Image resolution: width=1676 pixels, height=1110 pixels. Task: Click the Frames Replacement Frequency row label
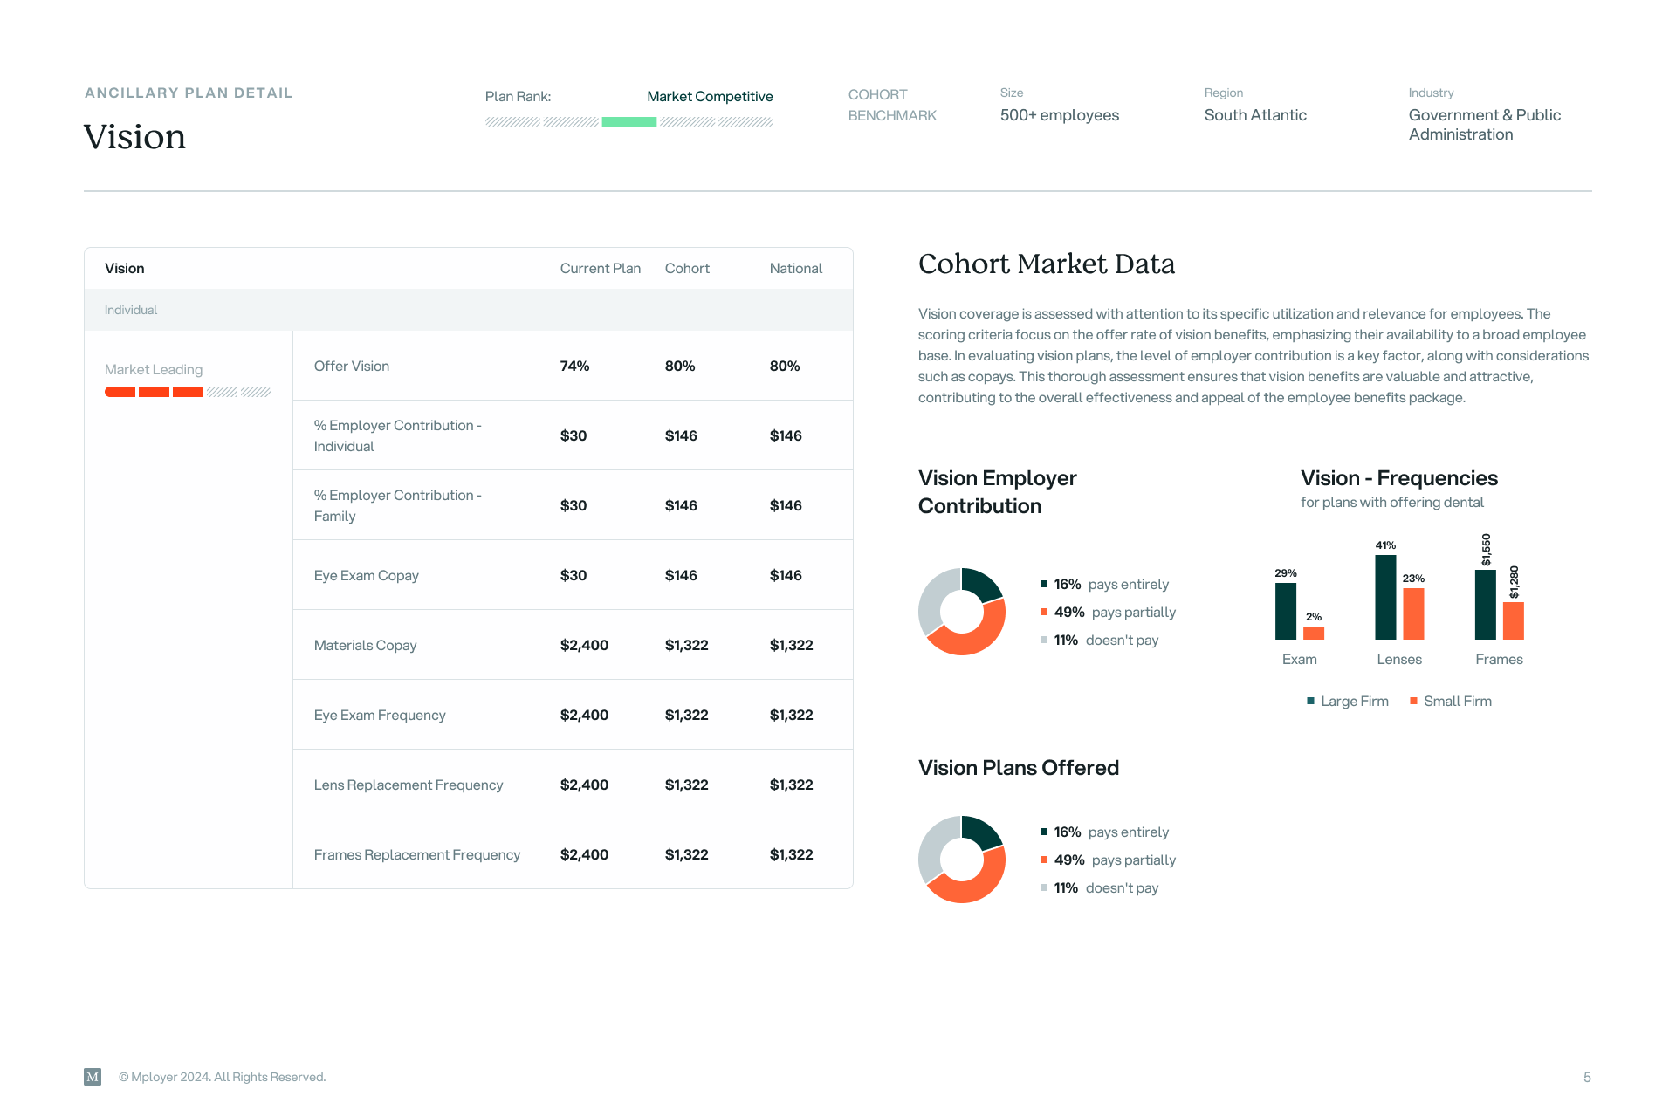416,855
